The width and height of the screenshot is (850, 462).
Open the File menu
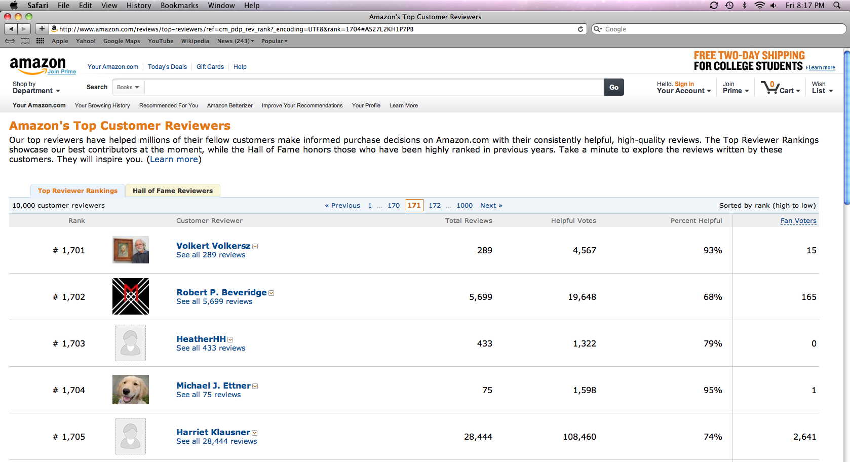click(63, 5)
